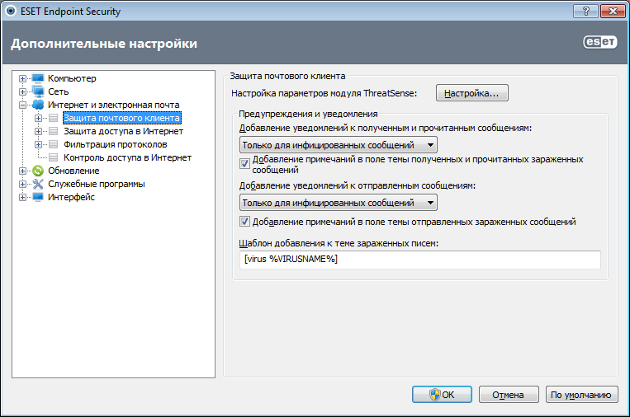Select Сеть in the settings tree
This screenshot has height=417, width=630.
[x=59, y=91]
